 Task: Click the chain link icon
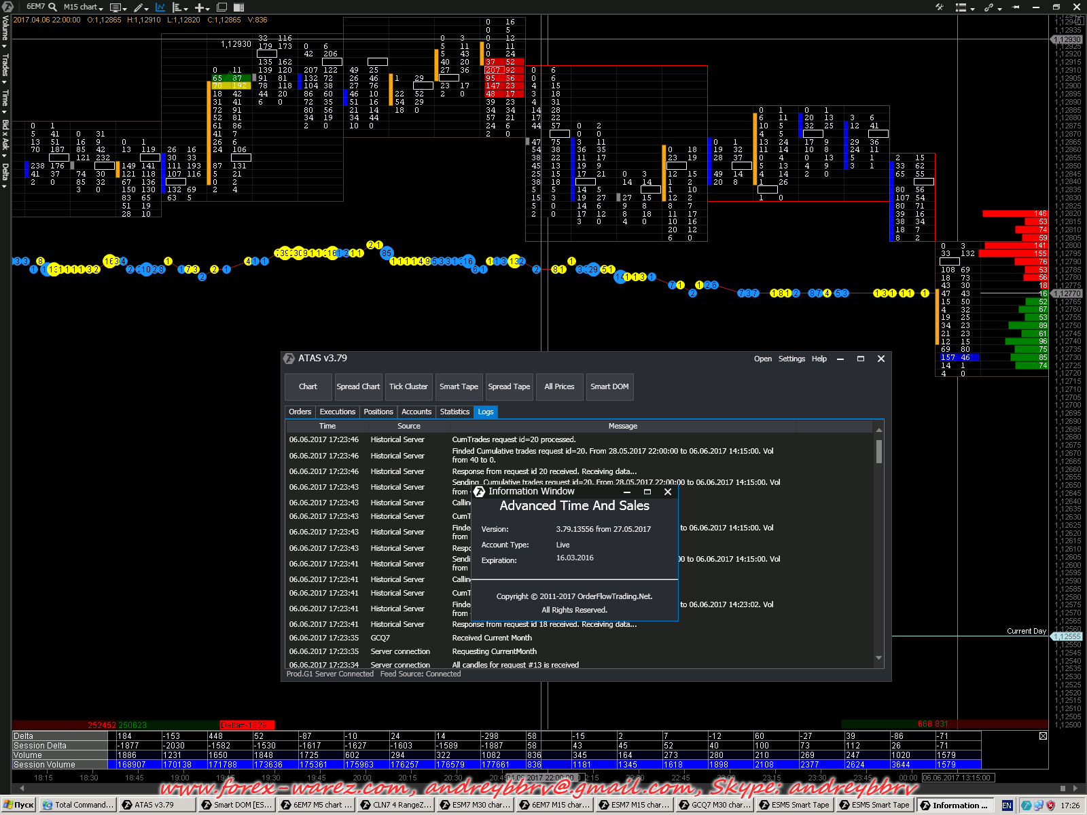(x=989, y=7)
